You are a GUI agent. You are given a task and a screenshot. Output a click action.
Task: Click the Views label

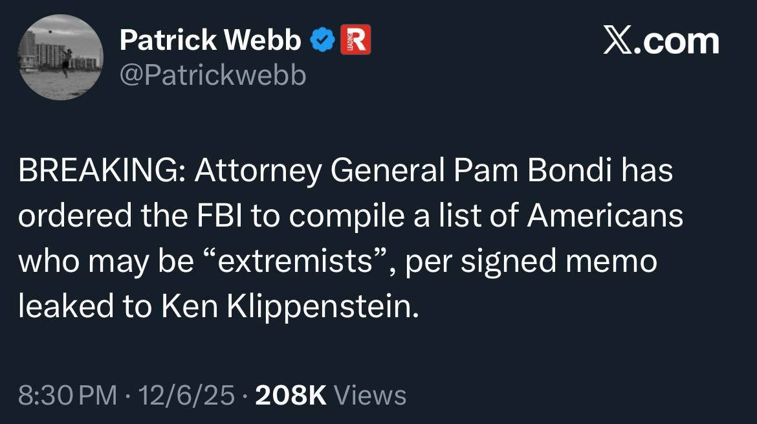[x=372, y=394]
